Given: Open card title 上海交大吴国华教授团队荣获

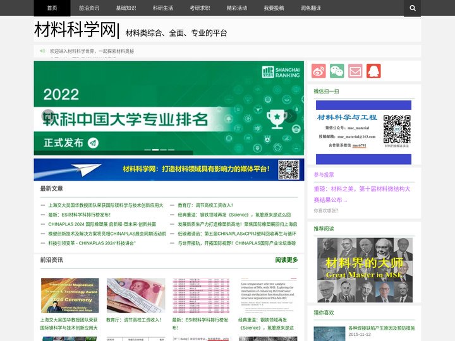Looking at the screenshot, I should pos(69,323).
